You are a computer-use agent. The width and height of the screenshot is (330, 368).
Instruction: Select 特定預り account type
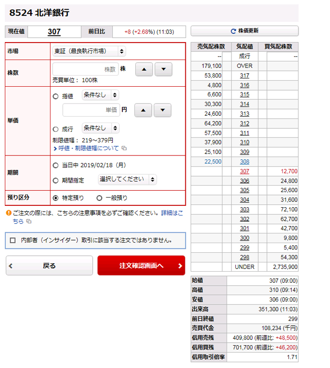click(x=55, y=198)
